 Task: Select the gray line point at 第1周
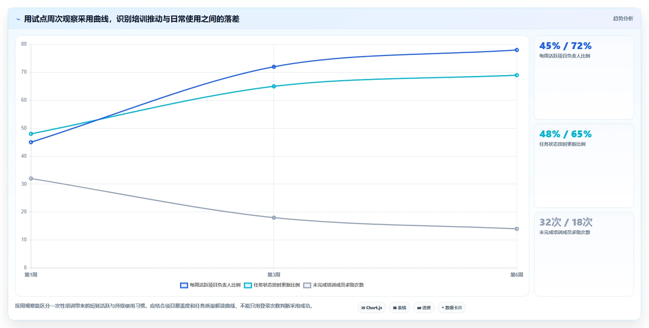point(31,178)
